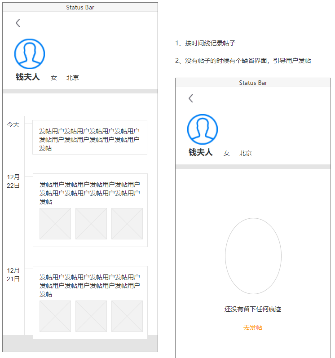The height and width of the screenshot is (358, 335).
Task: Tap the back arrow in the left mockup
Action: tap(18, 23)
